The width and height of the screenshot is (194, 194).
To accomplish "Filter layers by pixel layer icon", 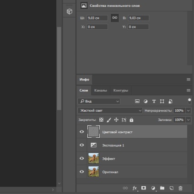I will click(137, 101).
